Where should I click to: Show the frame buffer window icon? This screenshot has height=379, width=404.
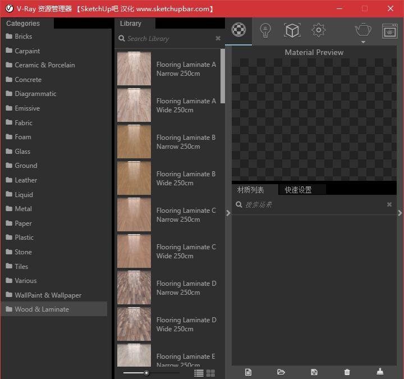tap(389, 31)
